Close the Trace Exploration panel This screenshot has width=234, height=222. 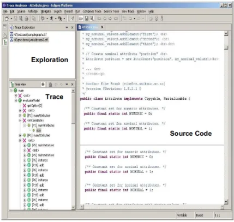[x=72, y=27]
